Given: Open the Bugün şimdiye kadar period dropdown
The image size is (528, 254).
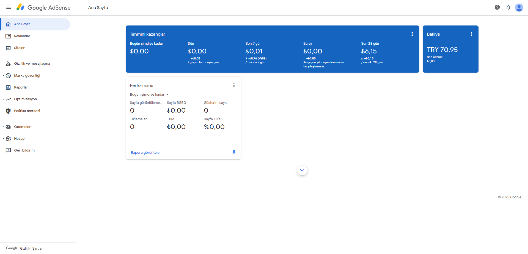Looking at the screenshot, I should coord(149,94).
